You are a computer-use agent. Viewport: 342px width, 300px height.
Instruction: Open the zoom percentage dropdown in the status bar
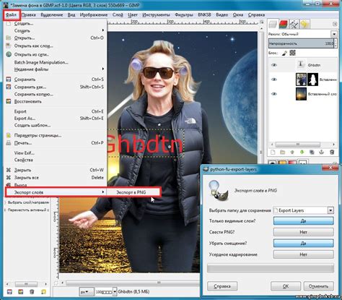(x=115, y=292)
